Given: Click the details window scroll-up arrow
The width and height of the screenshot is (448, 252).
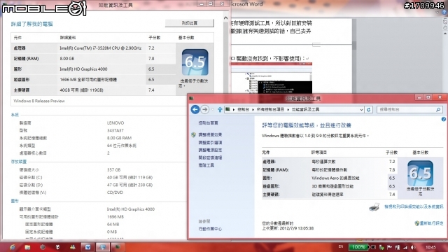Looking at the screenshot, I should 225,18.
